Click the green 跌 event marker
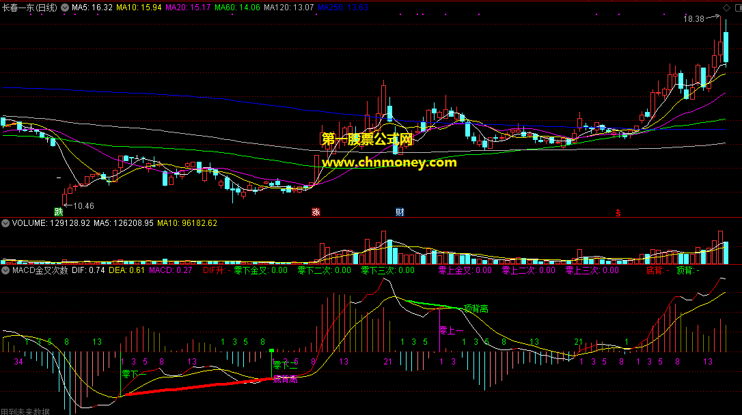 pos(59,212)
